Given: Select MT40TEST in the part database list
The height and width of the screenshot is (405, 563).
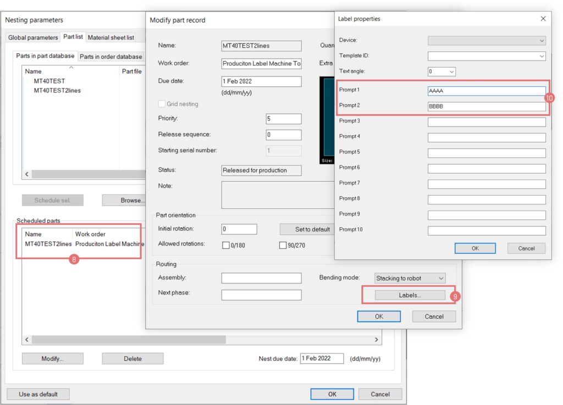Looking at the screenshot, I should (49, 81).
